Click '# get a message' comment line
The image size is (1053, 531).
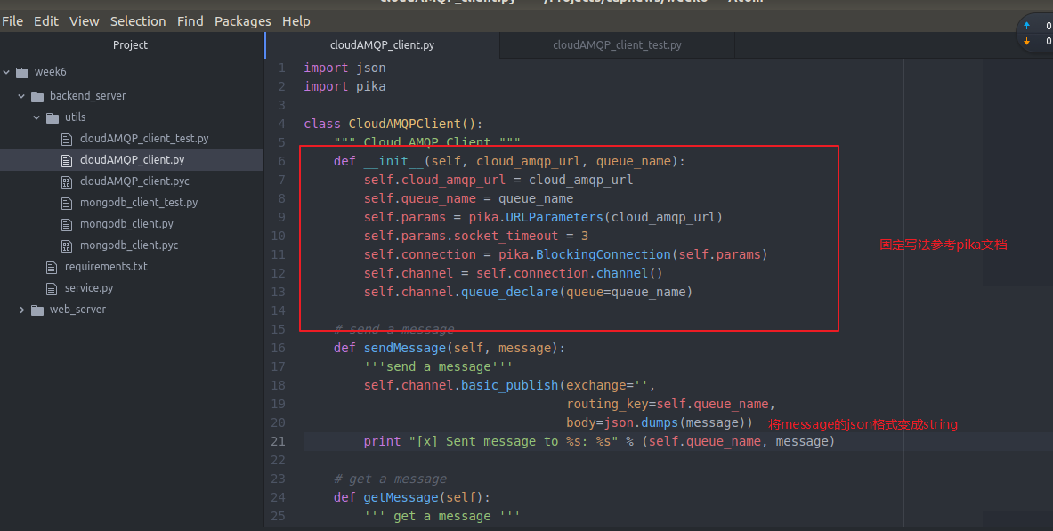click(390, 479)
